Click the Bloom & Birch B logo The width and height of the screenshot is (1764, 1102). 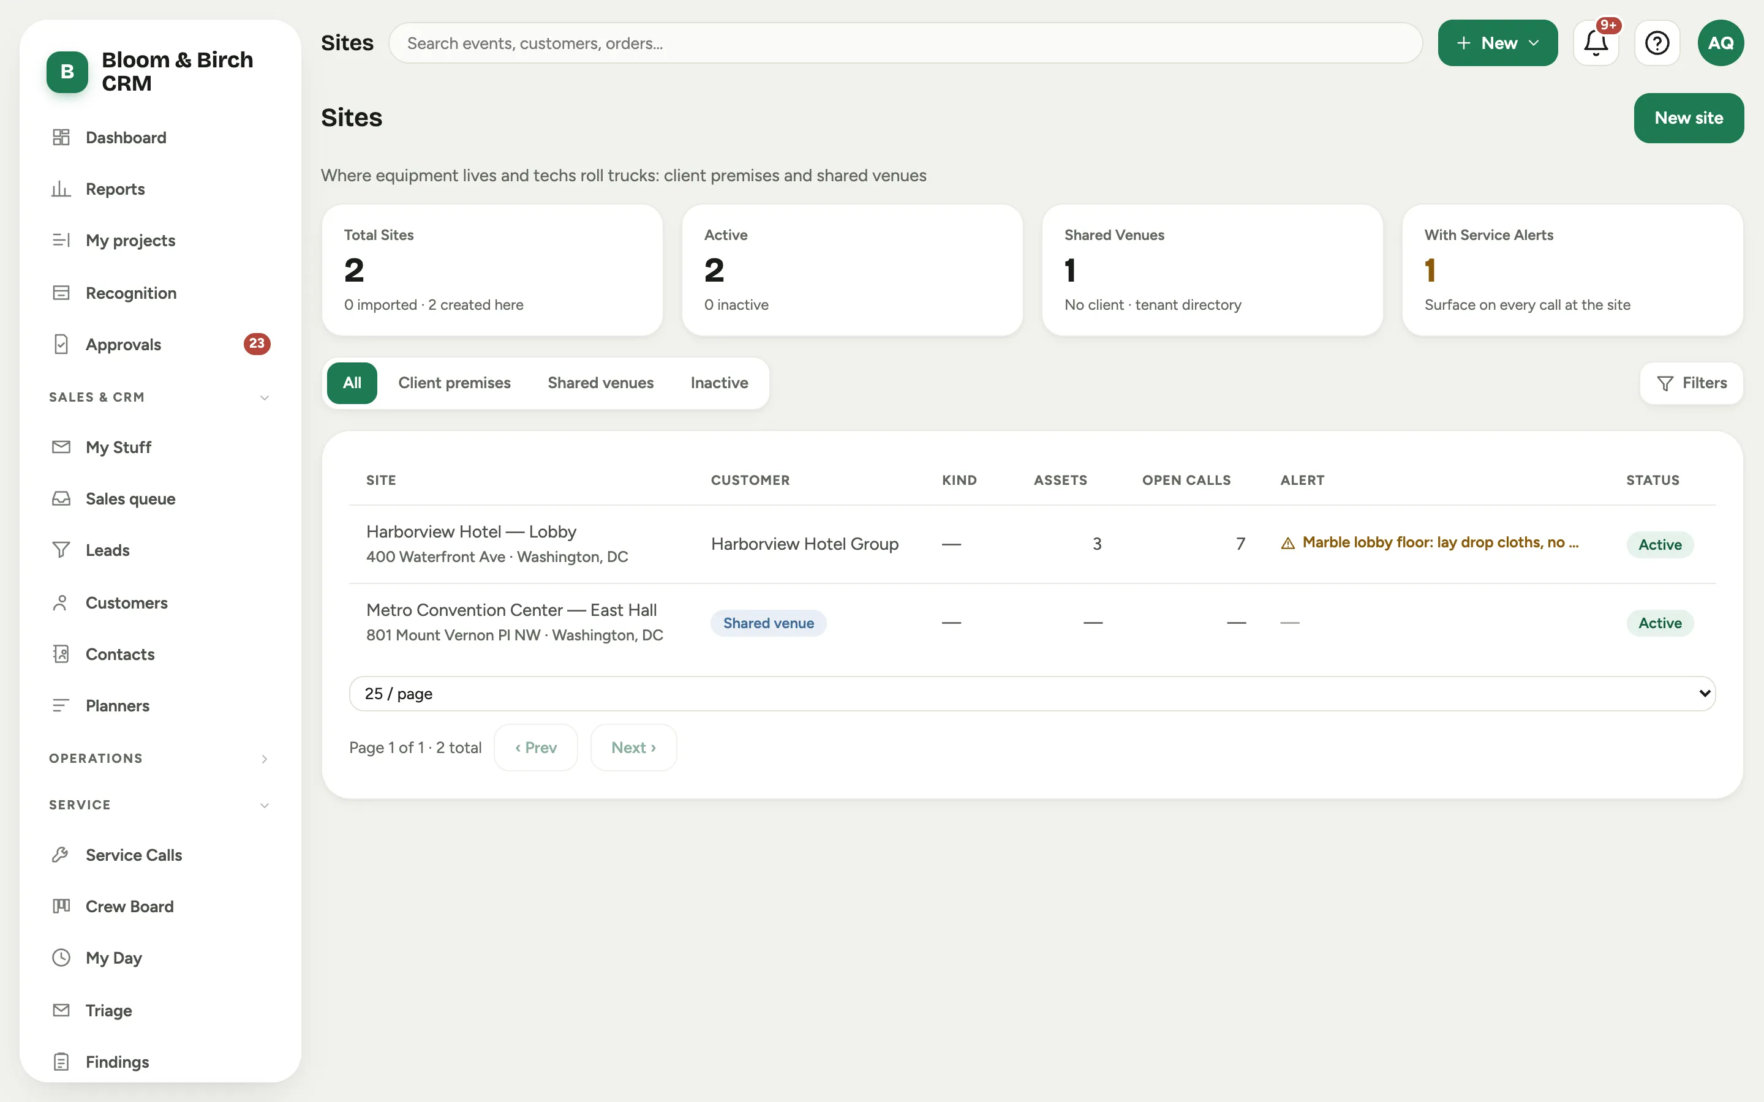(x=67, y=72)
